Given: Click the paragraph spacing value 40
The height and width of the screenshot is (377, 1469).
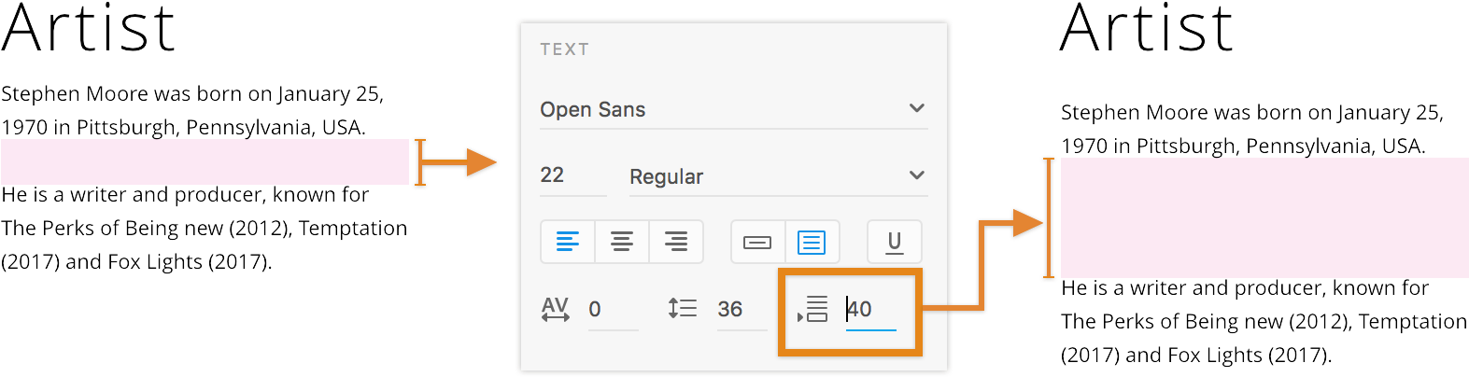Looking at the screenshot, I should tap(869, 310).
